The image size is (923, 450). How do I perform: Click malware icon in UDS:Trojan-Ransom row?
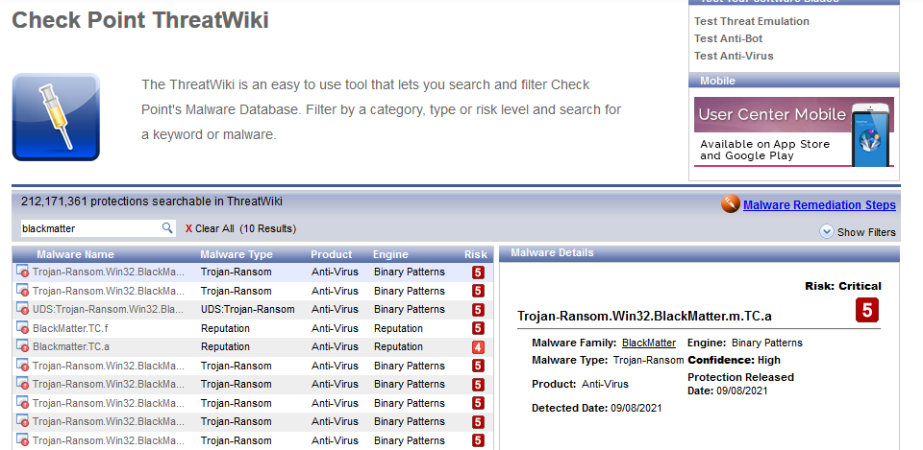22,308
